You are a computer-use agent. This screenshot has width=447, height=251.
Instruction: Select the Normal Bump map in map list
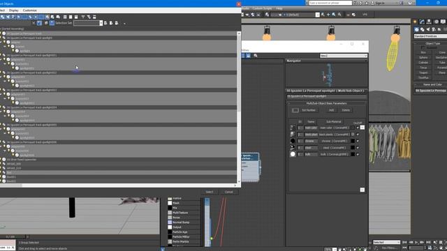point(181,222)
